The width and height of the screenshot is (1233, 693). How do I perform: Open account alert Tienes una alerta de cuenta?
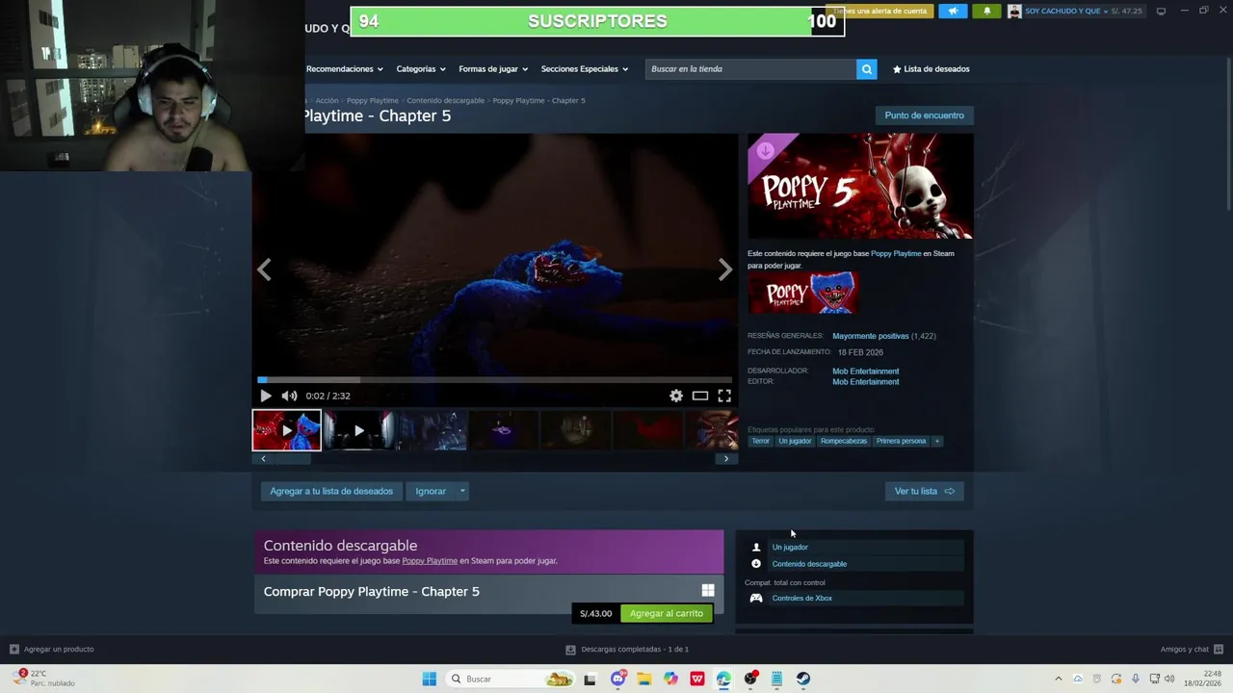pos(879,12)
